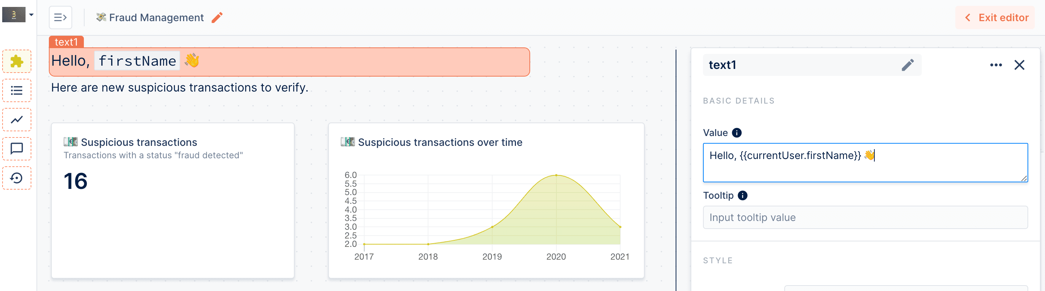
Task: Show the Tooltip field info icon
Action: [x=742, y=195]
